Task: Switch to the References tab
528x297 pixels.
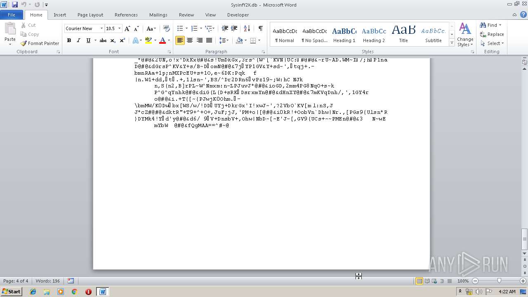Action: 126,15
